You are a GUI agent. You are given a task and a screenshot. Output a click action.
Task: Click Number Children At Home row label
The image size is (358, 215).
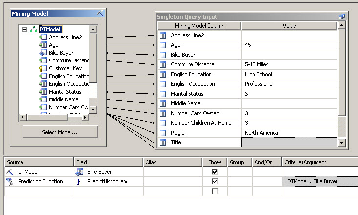(201, 123)
